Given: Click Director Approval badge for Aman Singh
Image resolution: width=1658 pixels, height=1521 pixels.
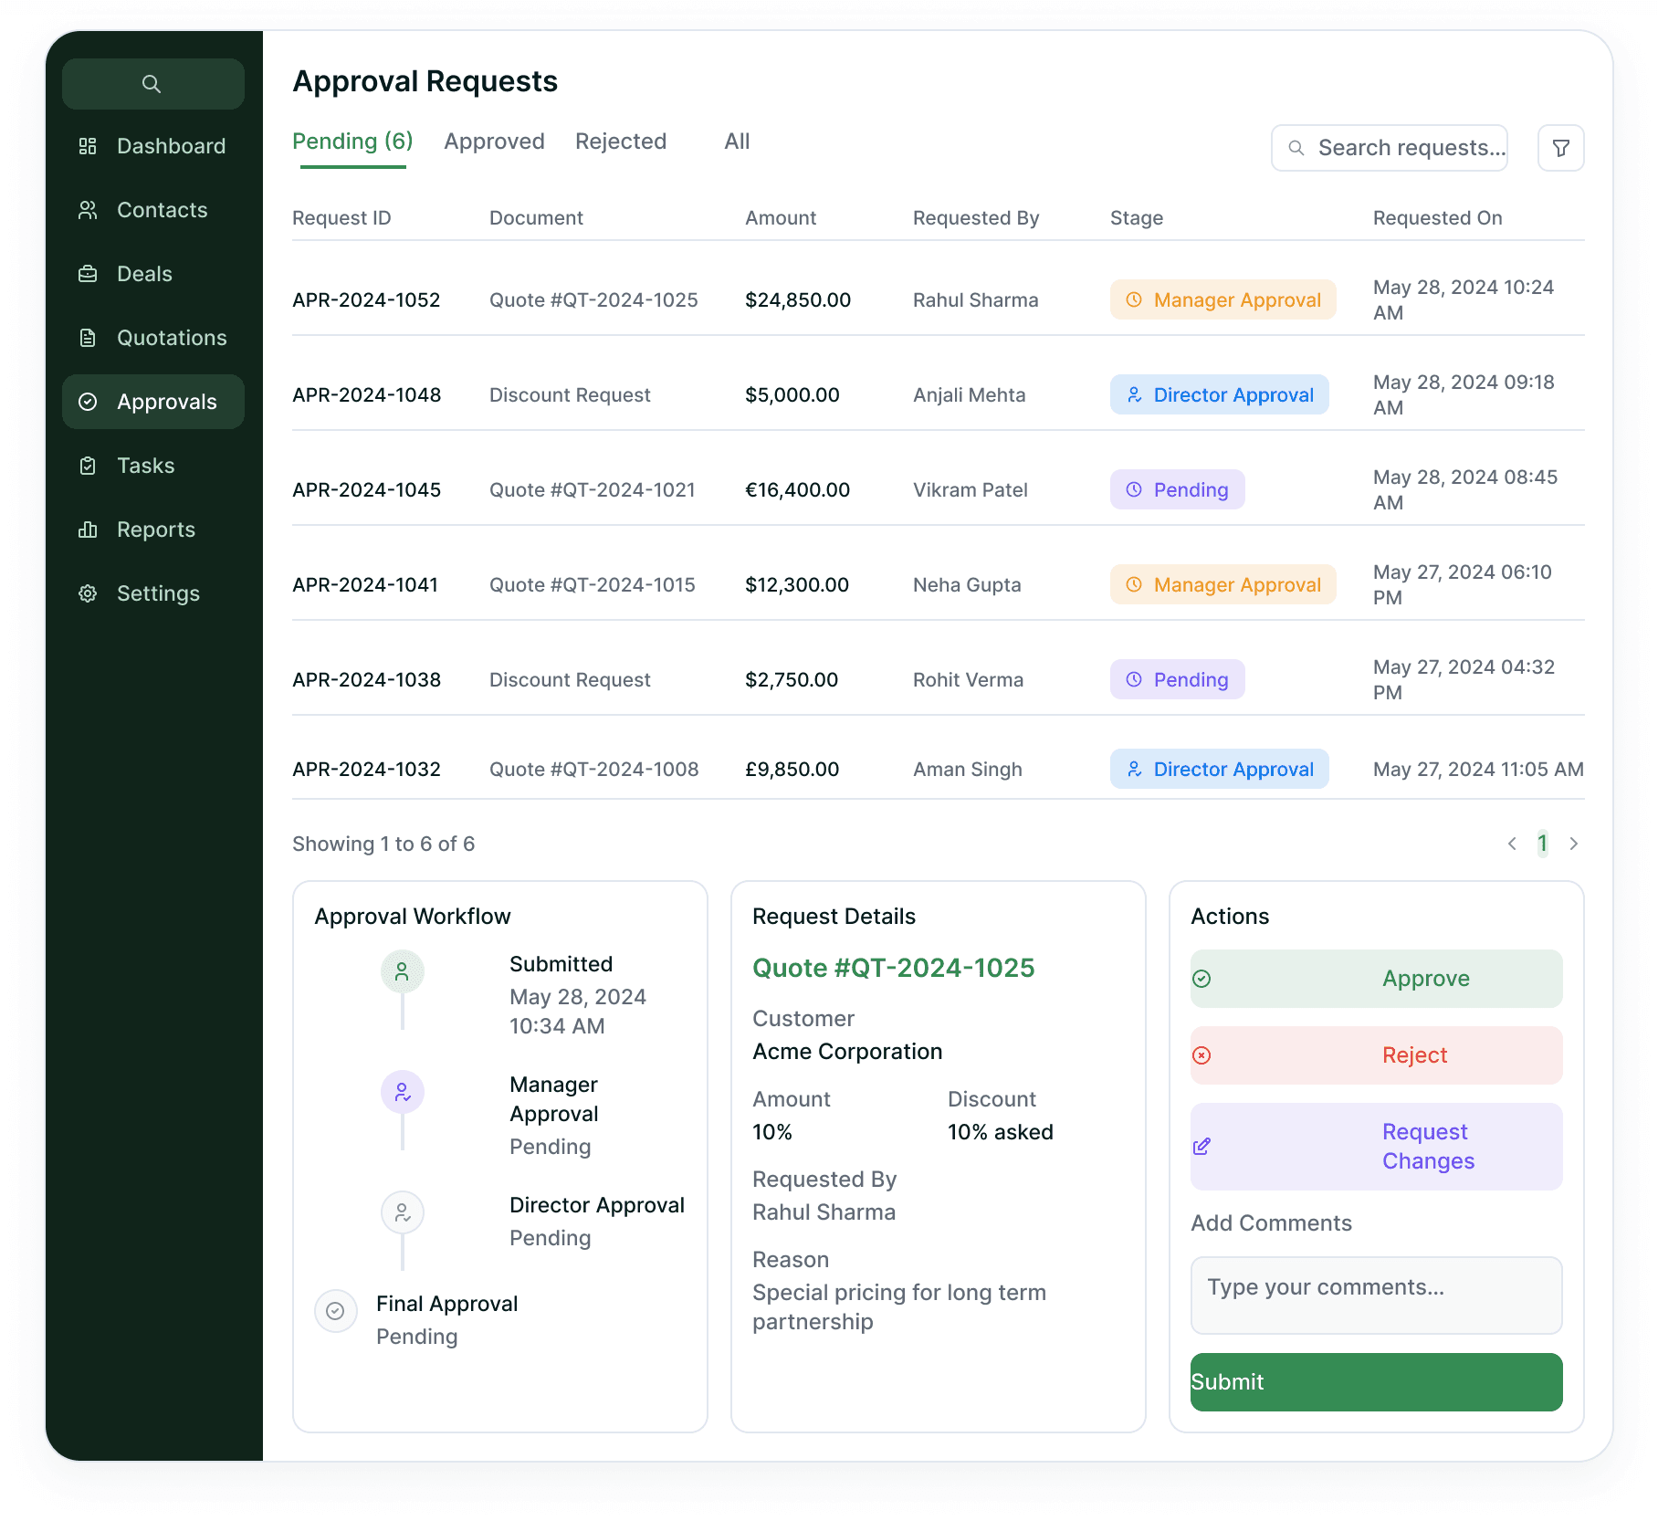Looking at the screenshot, I should point(1219,769).
